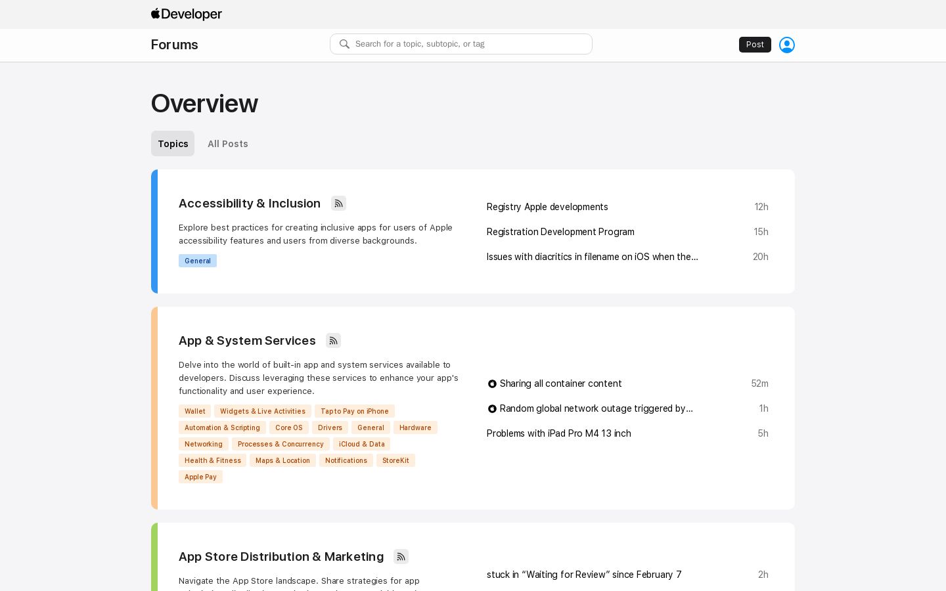
Task: Select Automation & Scripting tag
Action: point(222,427)
